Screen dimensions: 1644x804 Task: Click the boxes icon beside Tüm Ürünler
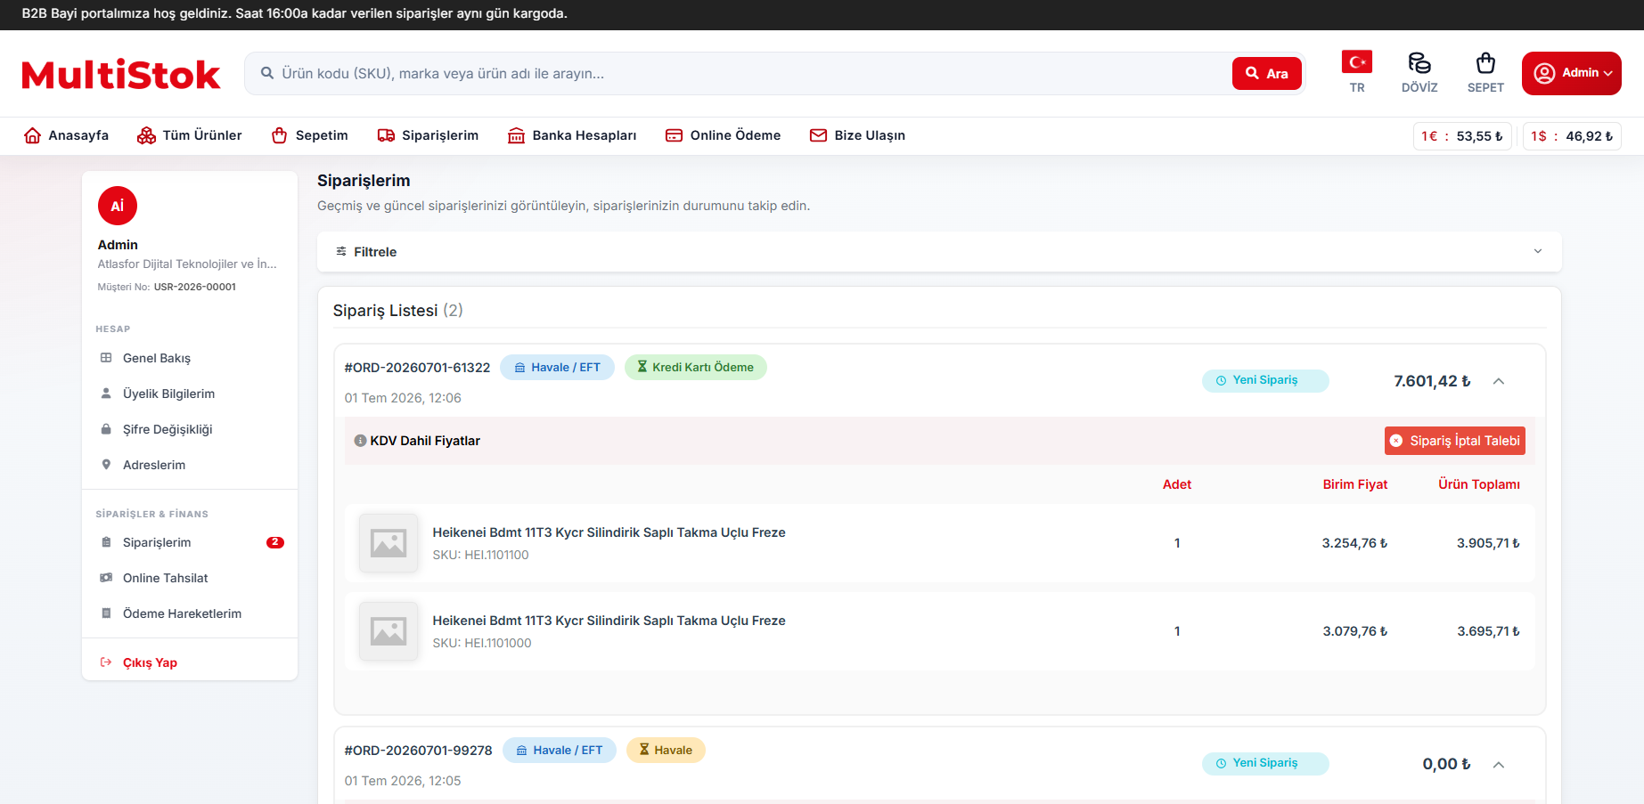146,135
